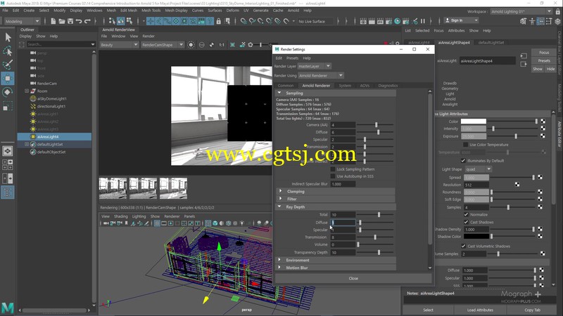
Task: Select the Rotate tool in toolbox
Action: (x=8, y=92)
